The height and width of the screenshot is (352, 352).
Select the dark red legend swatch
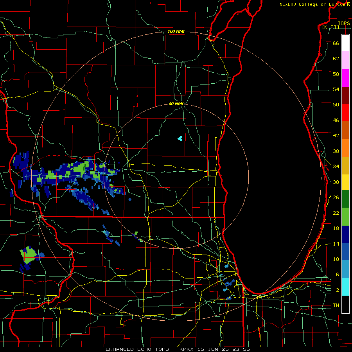coord(345,96)
